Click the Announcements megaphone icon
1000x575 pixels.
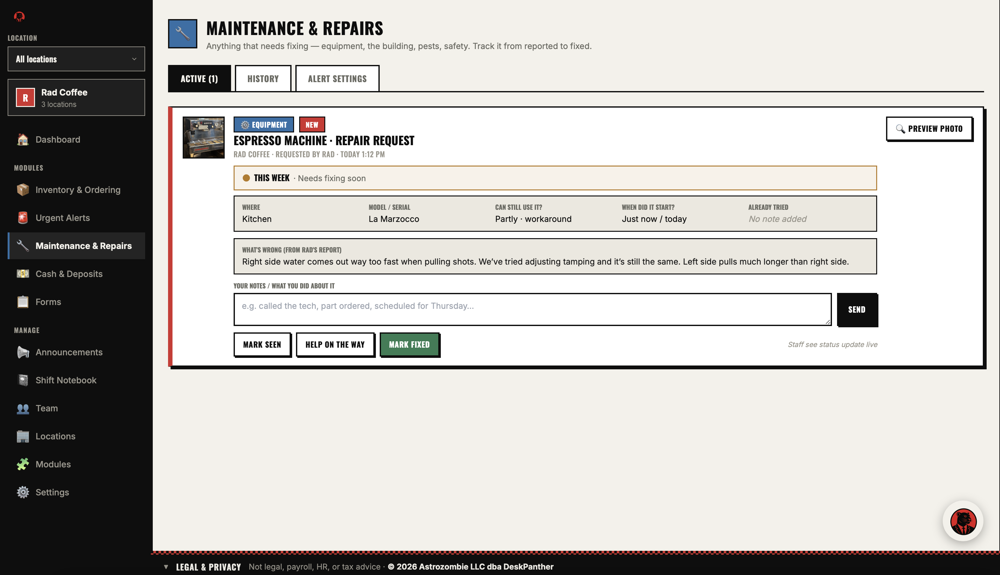click(23, 352)
